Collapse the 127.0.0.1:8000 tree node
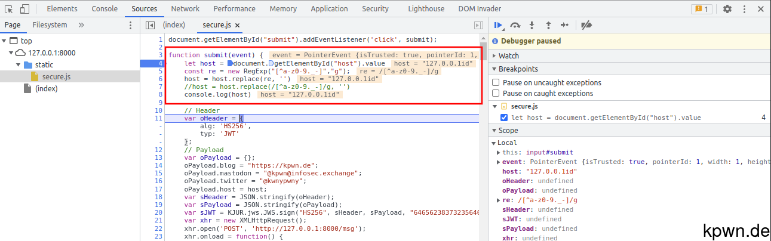This screenshot has width=771, height=241. [x=11, y=53]
